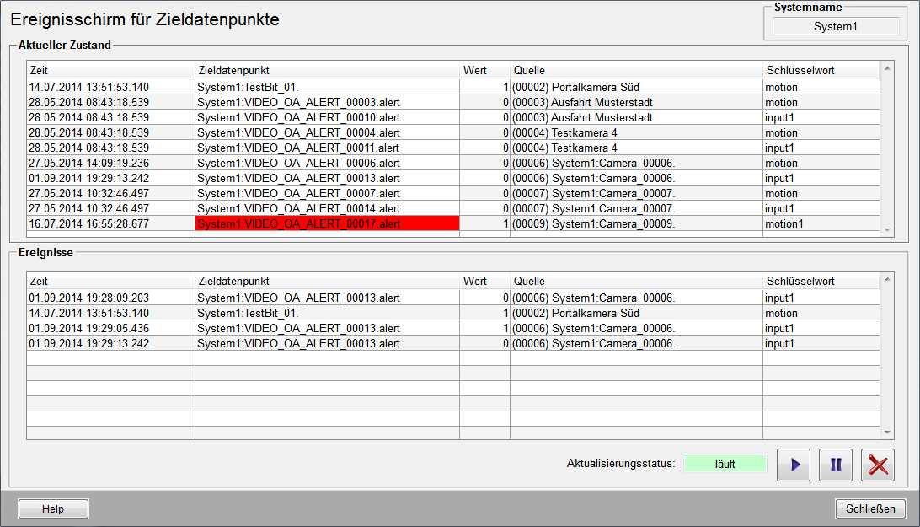Click Schlüsselwort column header in Ereignisse table
The height and width of the screenshot is (527, 920).
click(821, 281)
